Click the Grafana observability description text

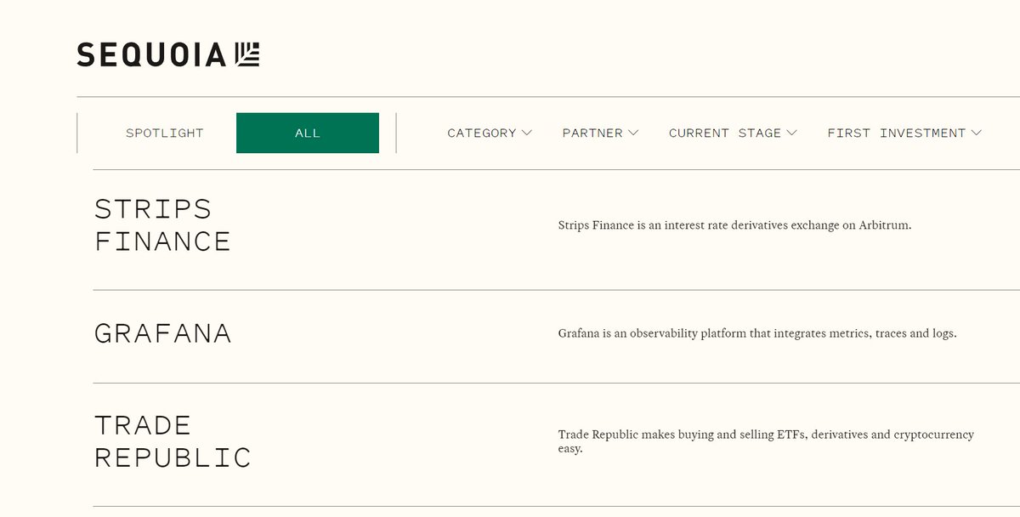(x=757, y=333)
